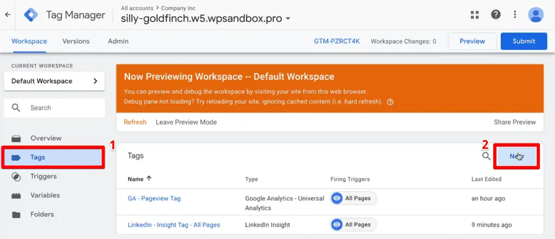The width and height of the screenshot is (555, 239).
Task: Click All Pages trigger for LinkedIn tag
Action: (353, 225)
